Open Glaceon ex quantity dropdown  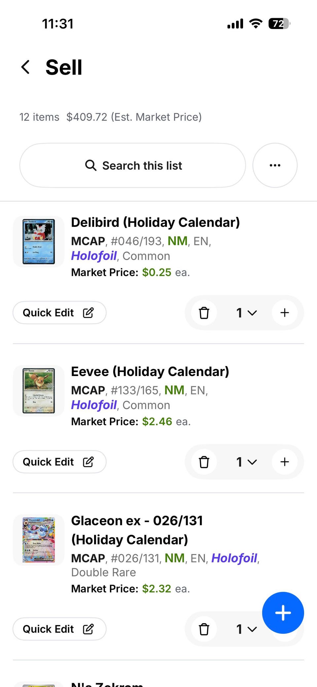247,629
